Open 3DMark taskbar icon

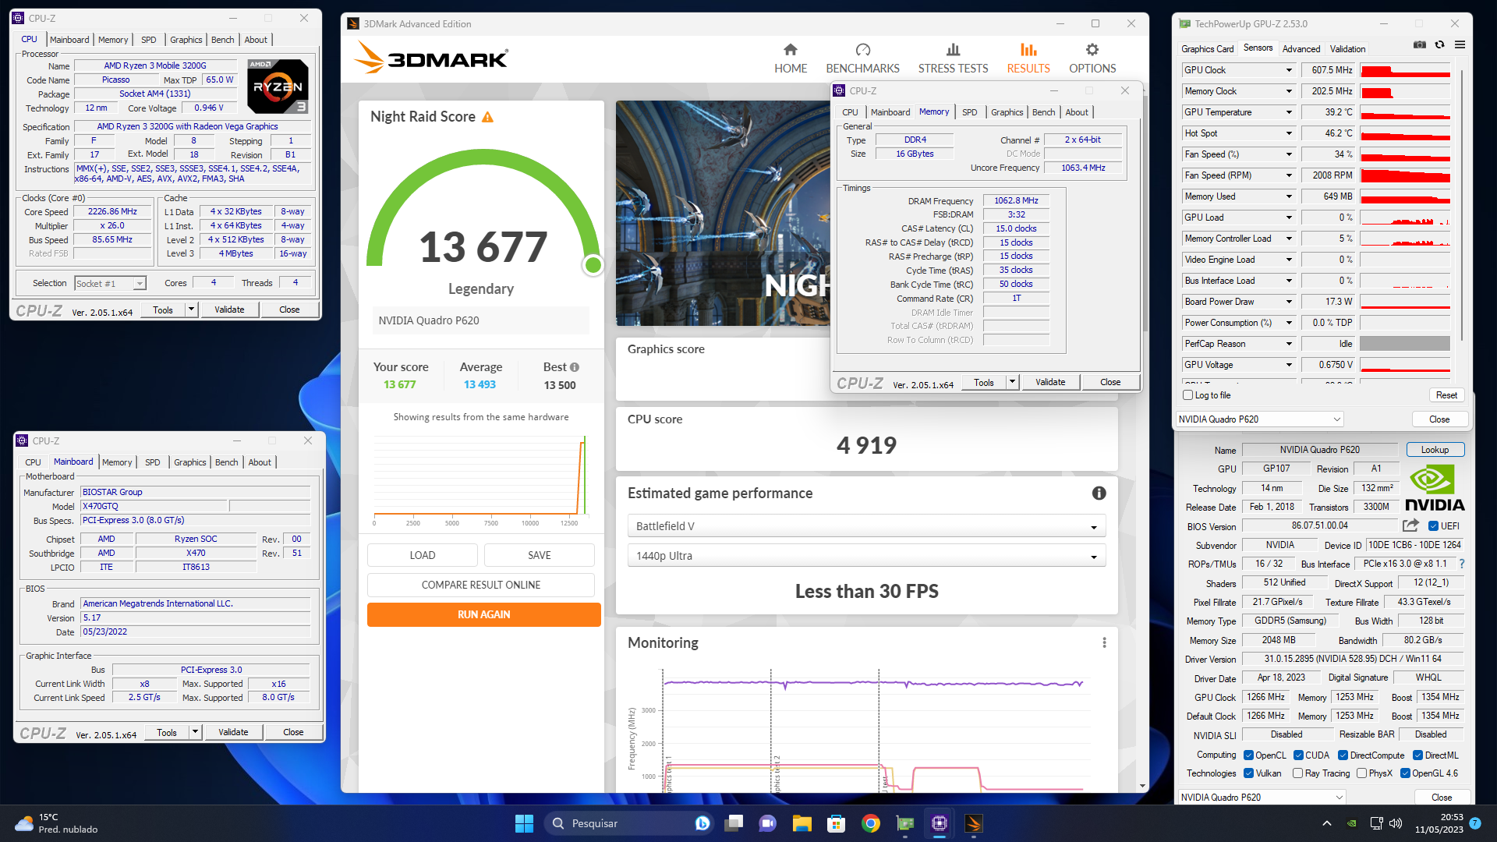tap(974, 823)
